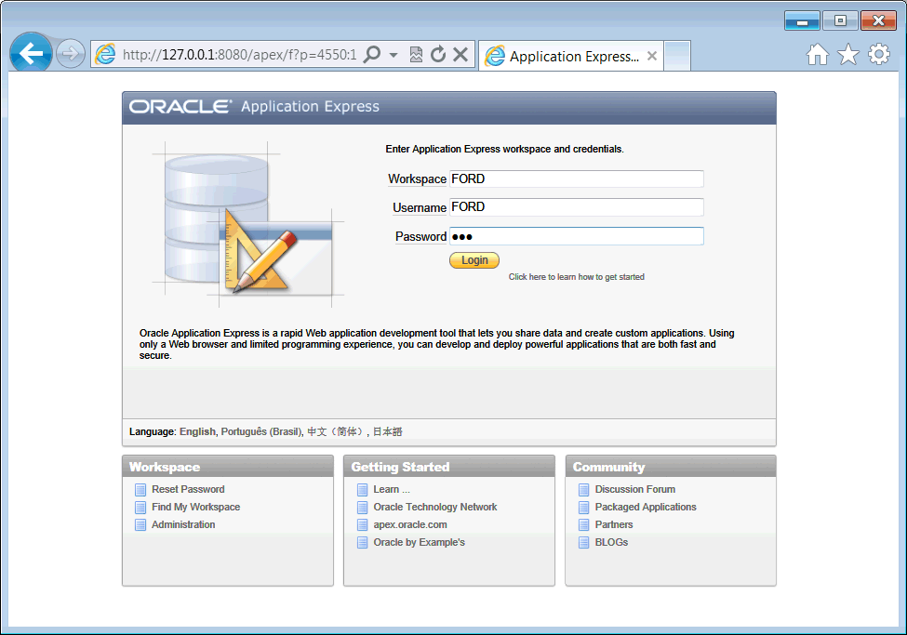Open the Administration link

(183, 524)
